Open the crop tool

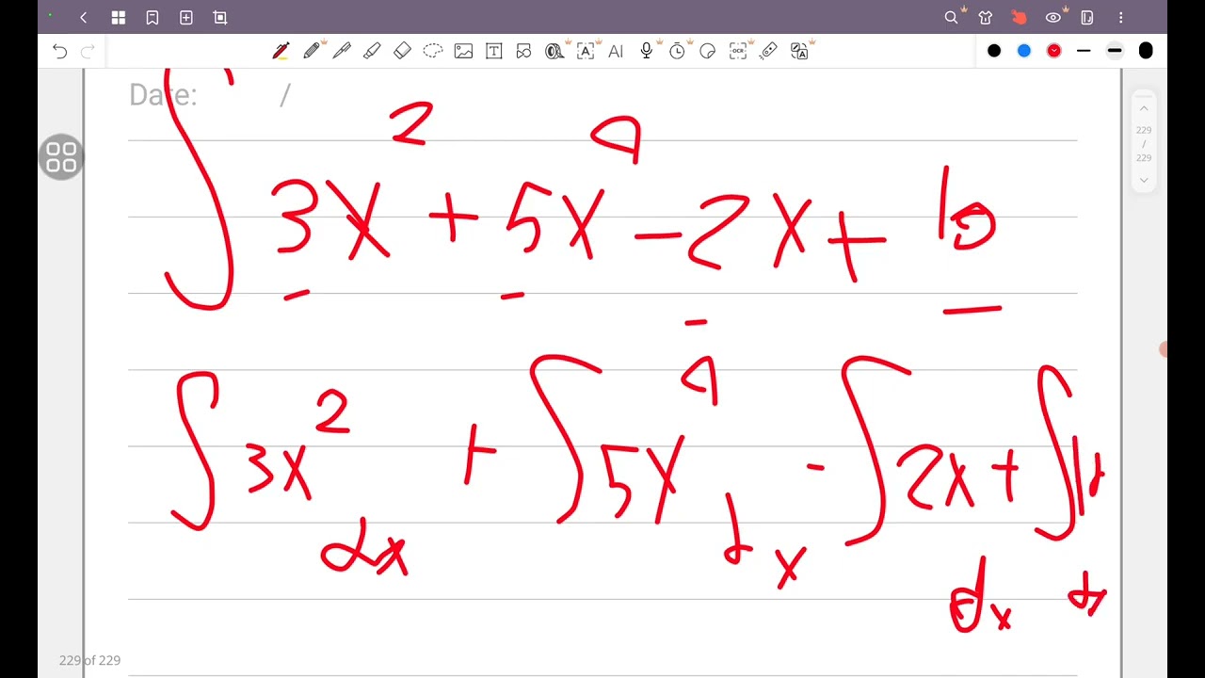(x=220, y=17)
